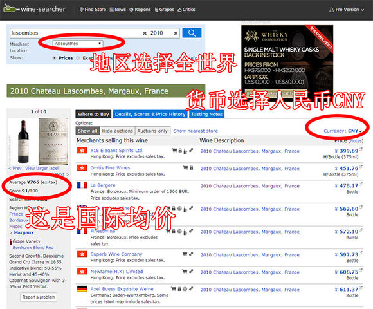The width and height of the screenshot is (373, 309).
Task: Click the French flag beside La Bergere
Action: click(82, 185)
